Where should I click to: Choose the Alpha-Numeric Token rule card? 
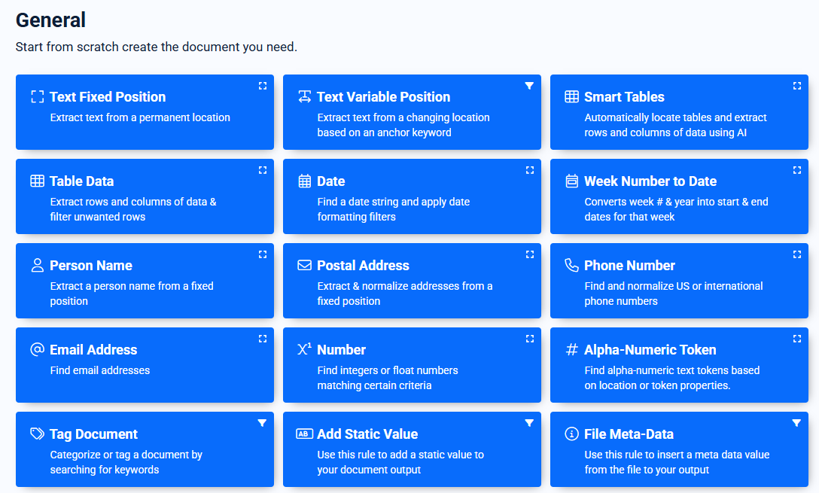[x=650, y=350]
